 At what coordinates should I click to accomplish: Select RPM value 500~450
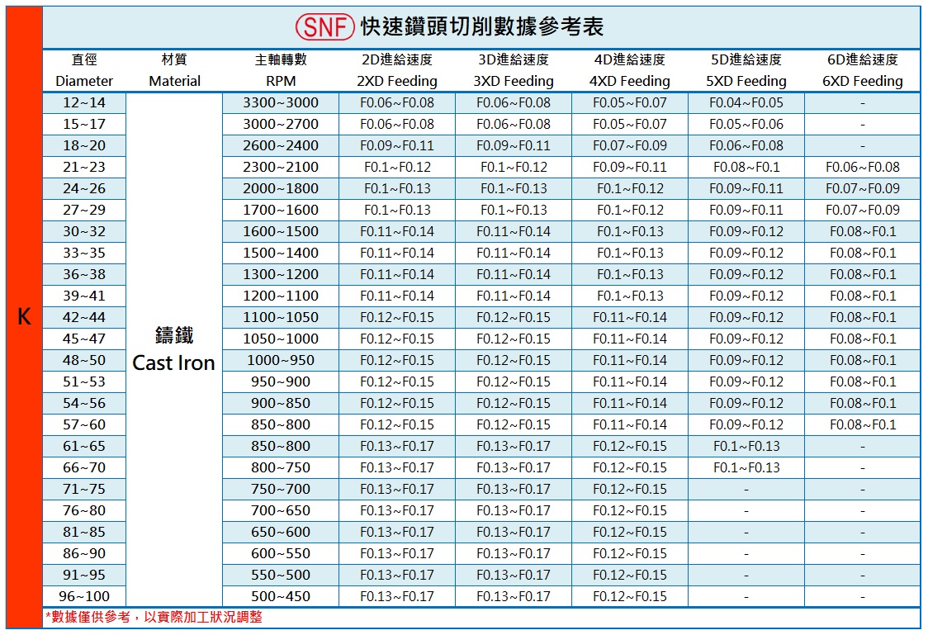(x=281, y=596)
